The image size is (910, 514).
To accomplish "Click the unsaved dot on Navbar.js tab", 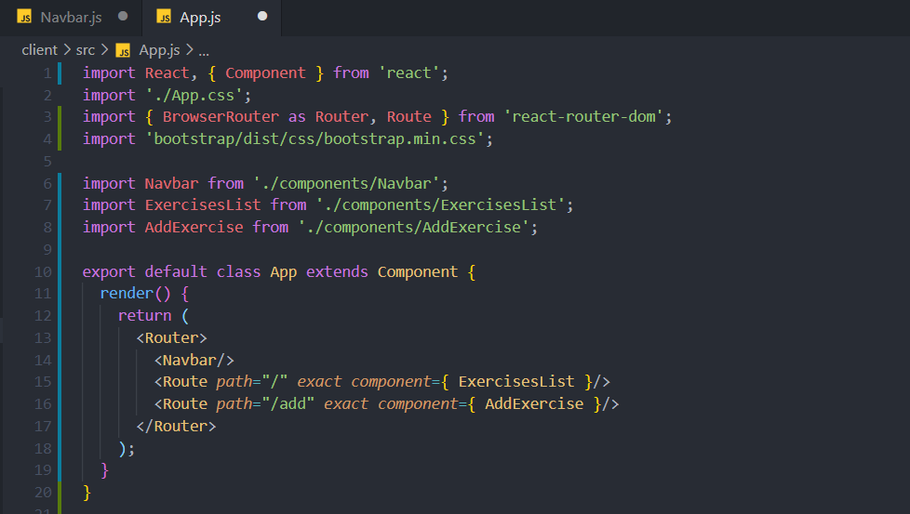I will [x=123, y=17].
